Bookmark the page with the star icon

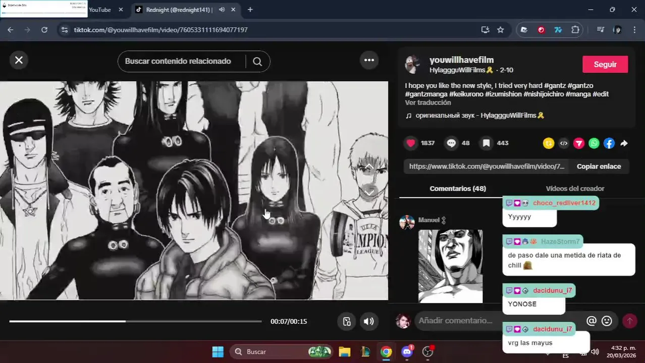pyautogui.click(x=500, y=30)
